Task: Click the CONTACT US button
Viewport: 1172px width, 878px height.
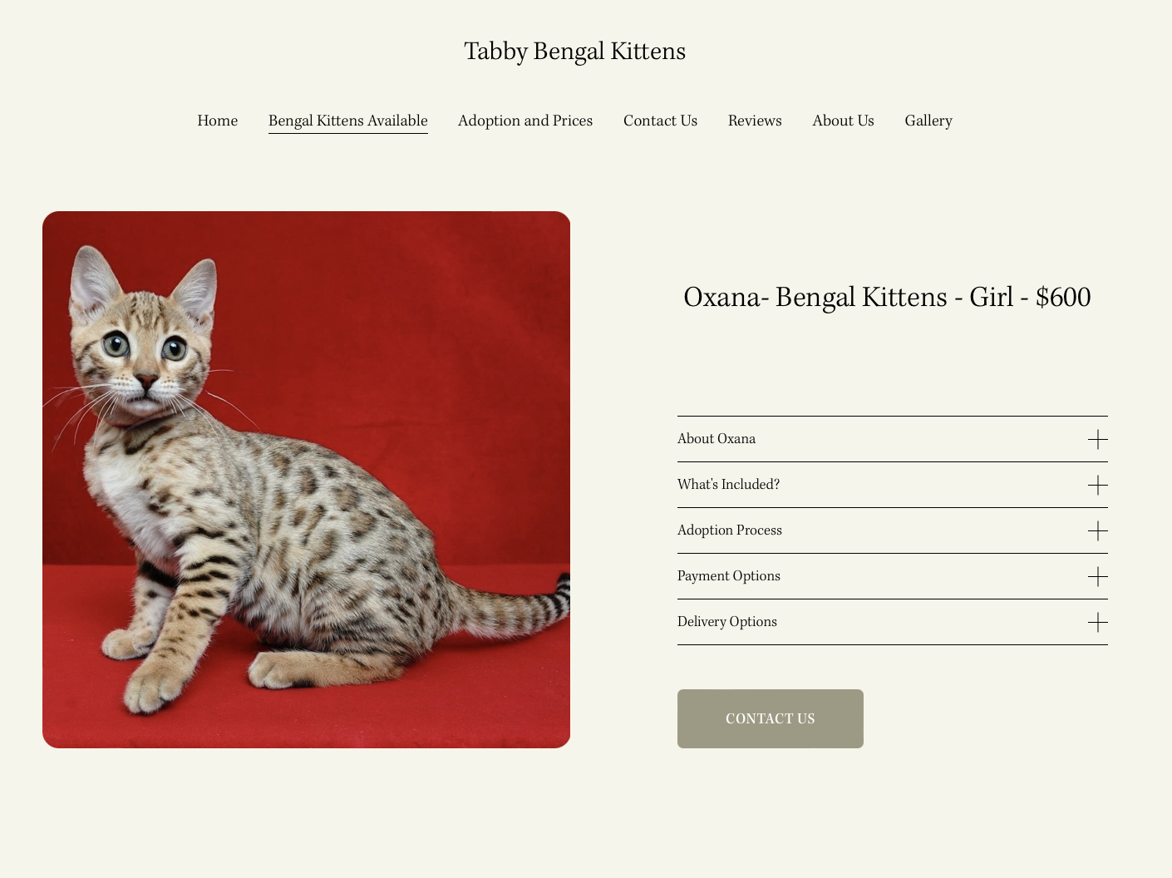Action: 771,718
